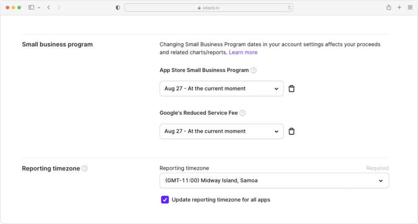The height and width of the screenshot is (224, 418).
Task: Open new tab with plus icon
Action: 399,7
